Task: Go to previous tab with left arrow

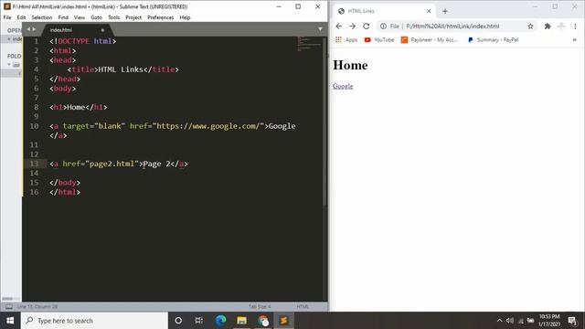Action: (28, 29)
